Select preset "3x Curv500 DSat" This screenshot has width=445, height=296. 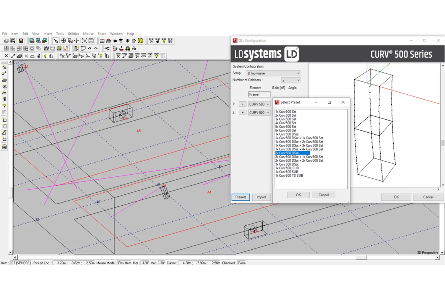coord(287,164)
